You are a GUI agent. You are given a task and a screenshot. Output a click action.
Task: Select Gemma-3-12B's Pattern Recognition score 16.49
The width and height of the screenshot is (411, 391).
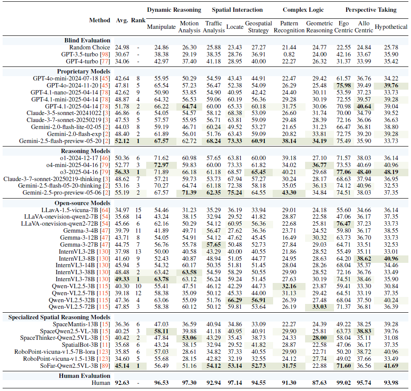coord(289,238)
